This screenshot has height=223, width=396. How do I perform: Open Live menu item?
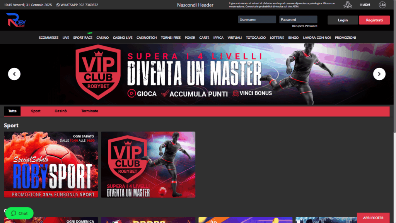(66, 38)
